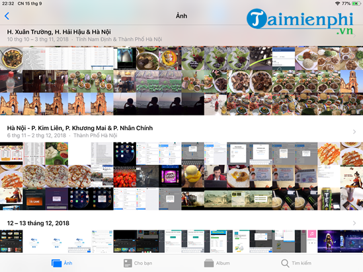Expand the 12 – 13 tháng 12, 2018 chevron
Viewport: 363px width, 272px height.
click(x=354, y=223)
